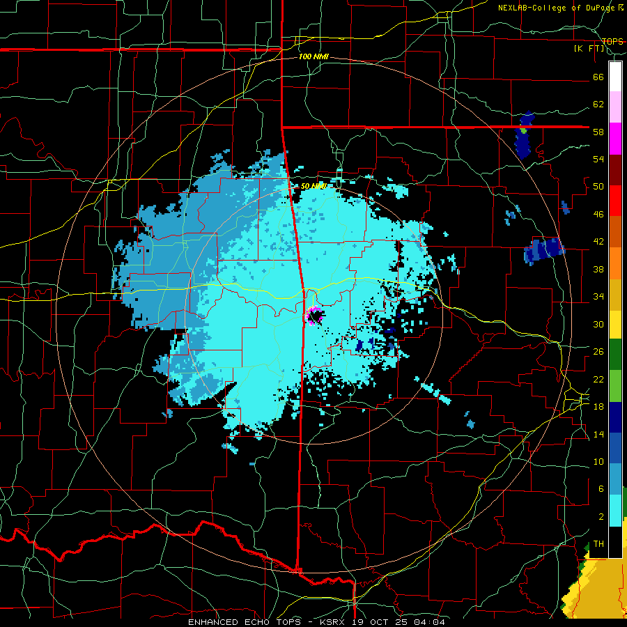Pick the dark red legend swatch near 54
Viewport: 627px width, 627px height.
click(615, 169)
